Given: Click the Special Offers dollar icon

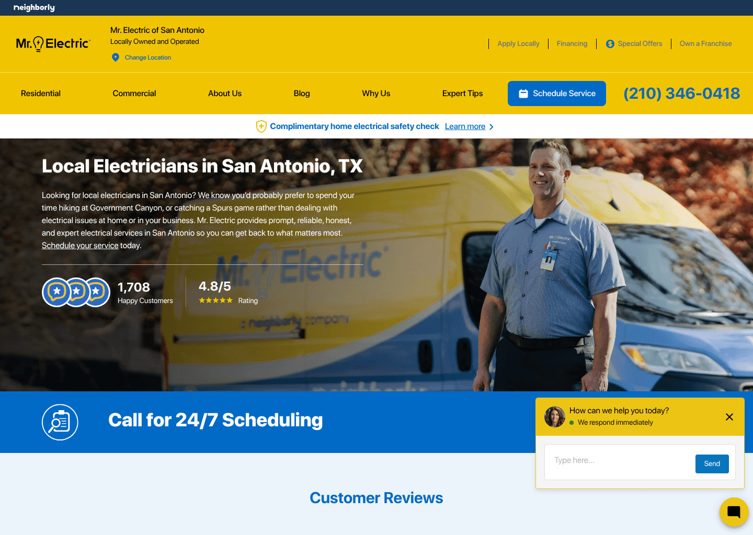Looking at the screenshot, I should pos(610,44).
